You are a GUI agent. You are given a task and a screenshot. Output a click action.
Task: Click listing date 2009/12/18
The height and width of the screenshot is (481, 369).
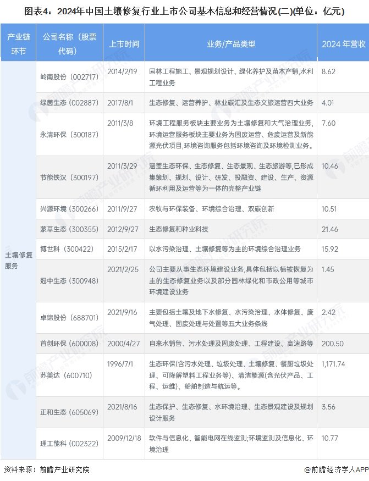click(124, 438)
